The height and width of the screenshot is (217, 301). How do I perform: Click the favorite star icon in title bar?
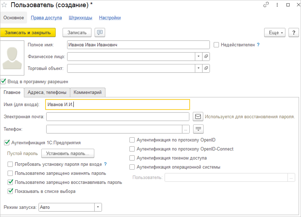pos(4,5)
